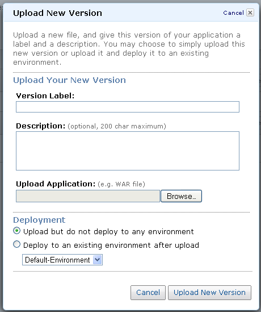
Task: Click the 'Deployment' section heading
Action: (x=39, y=221)
